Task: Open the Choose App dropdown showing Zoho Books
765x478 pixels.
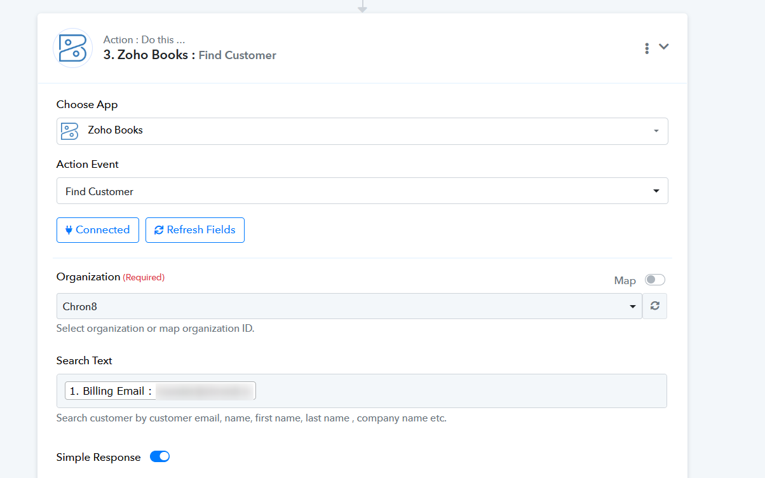Action: tap(362, 131)
